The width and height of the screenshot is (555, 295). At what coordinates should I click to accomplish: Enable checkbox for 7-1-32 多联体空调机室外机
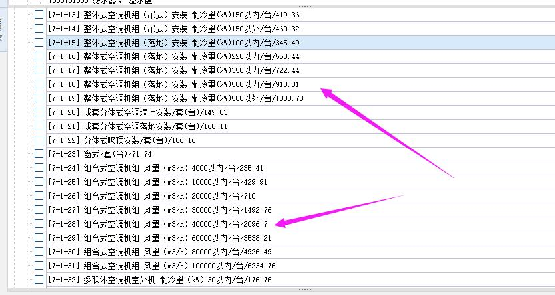(39, 280)
